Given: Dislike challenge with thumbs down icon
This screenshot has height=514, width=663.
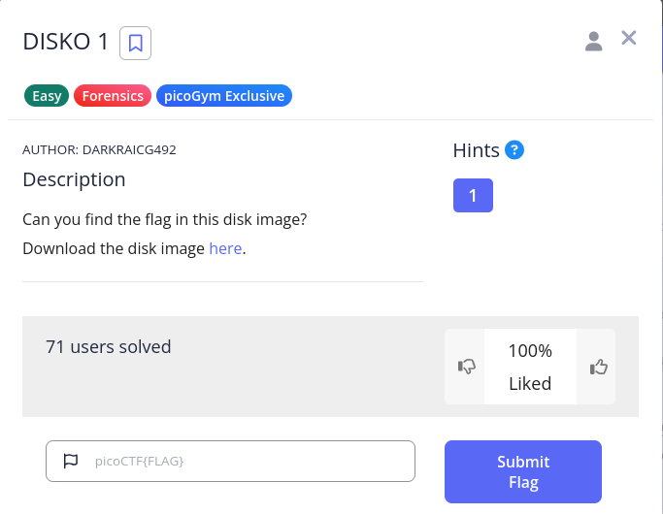Looking at the screenshot, I should (466, 367).
